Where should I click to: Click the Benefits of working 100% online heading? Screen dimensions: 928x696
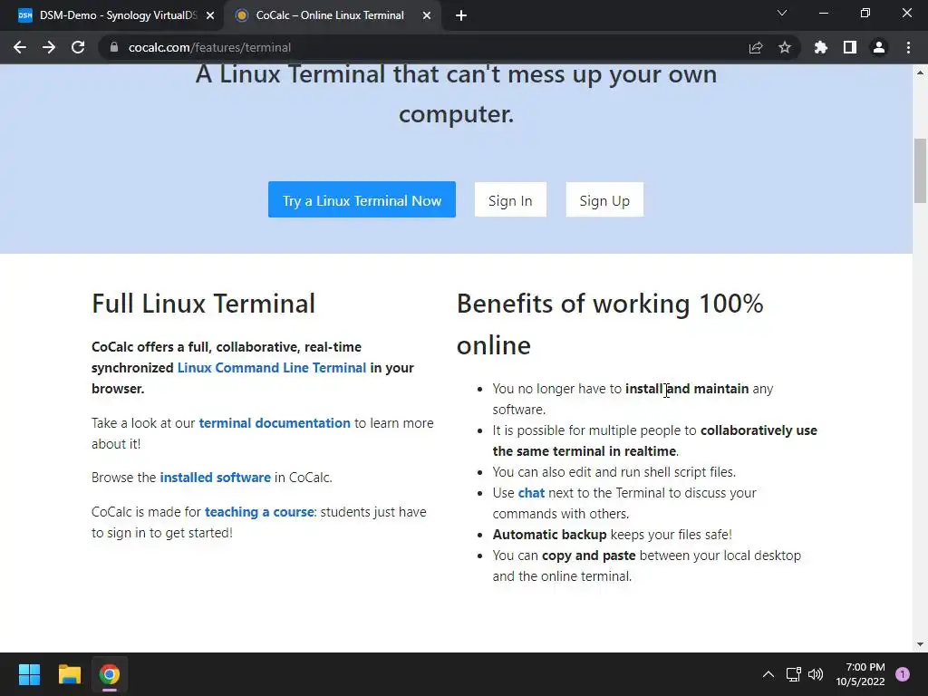(610, 324)
